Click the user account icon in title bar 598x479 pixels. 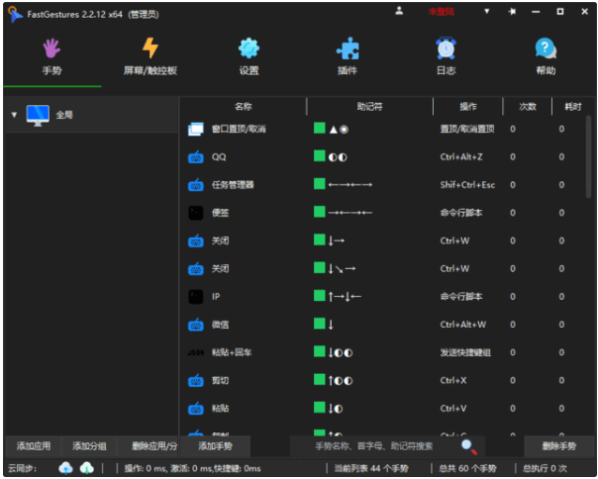coord(399,11)
